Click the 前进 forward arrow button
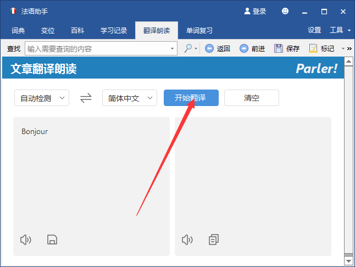 252,48
